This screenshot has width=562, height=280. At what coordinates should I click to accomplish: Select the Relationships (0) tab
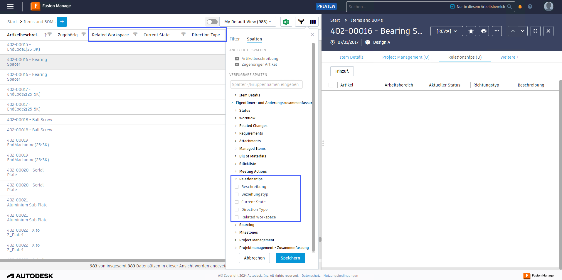coord(465,57)
